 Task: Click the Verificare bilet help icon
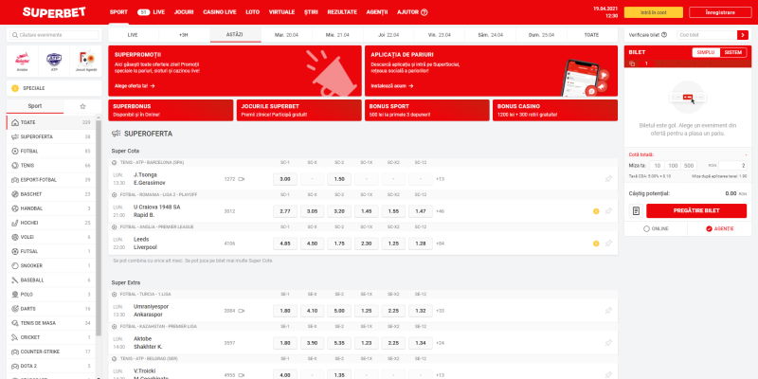click(664, 35)
